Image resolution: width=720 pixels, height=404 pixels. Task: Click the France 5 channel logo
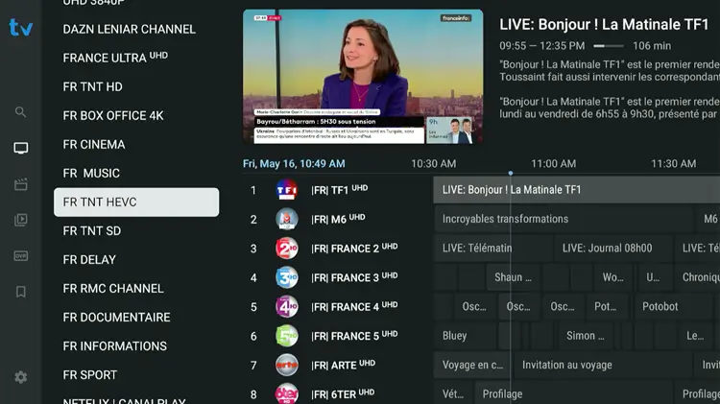tap(286, 336)
